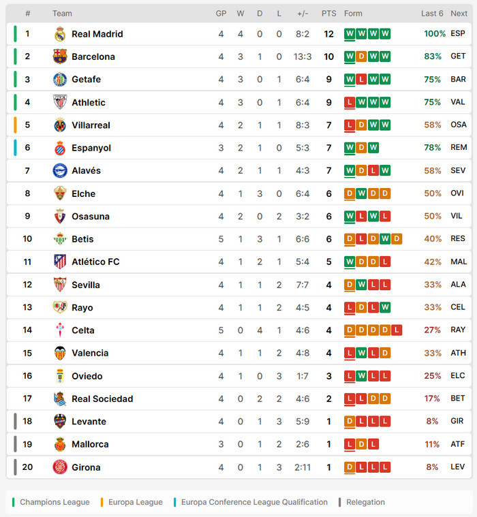Screen dimensions: 477x517
Task: Sort table by PTS column header
Action: pos(329,14)
